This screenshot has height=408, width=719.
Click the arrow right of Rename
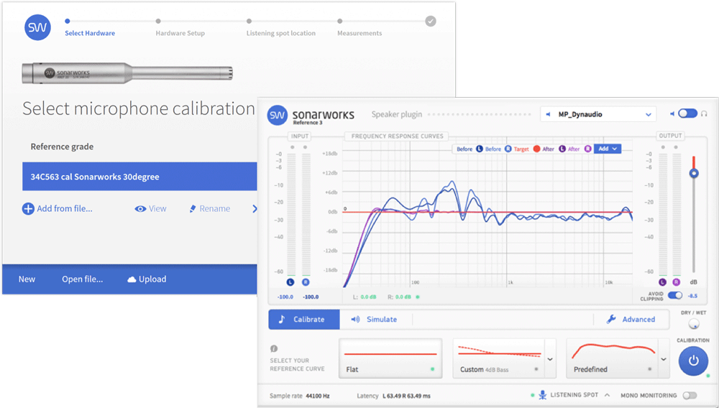tap(255, 209)
